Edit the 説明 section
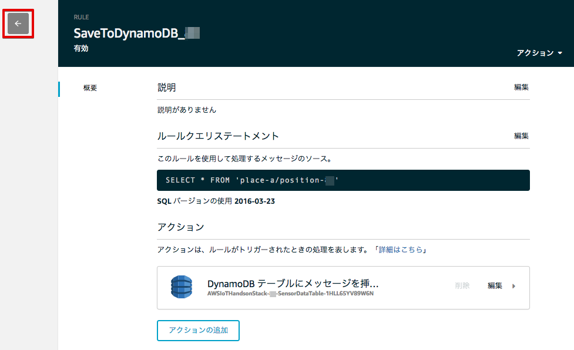 (x=521, y=87)
